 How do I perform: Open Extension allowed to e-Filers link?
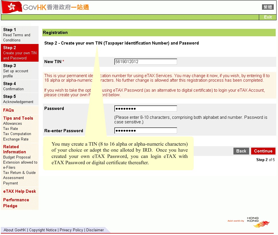(20, 165)
